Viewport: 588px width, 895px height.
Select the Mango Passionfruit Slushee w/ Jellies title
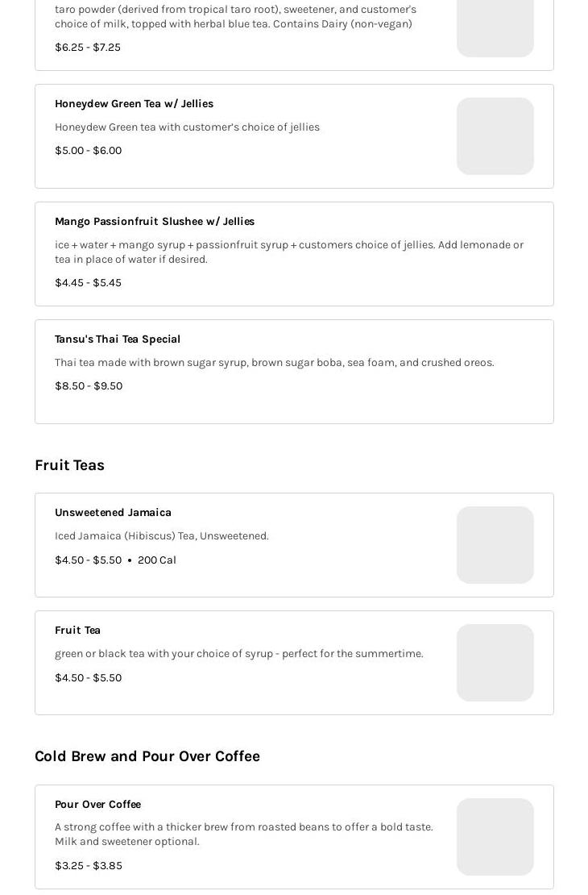click(x=155, y=221)
